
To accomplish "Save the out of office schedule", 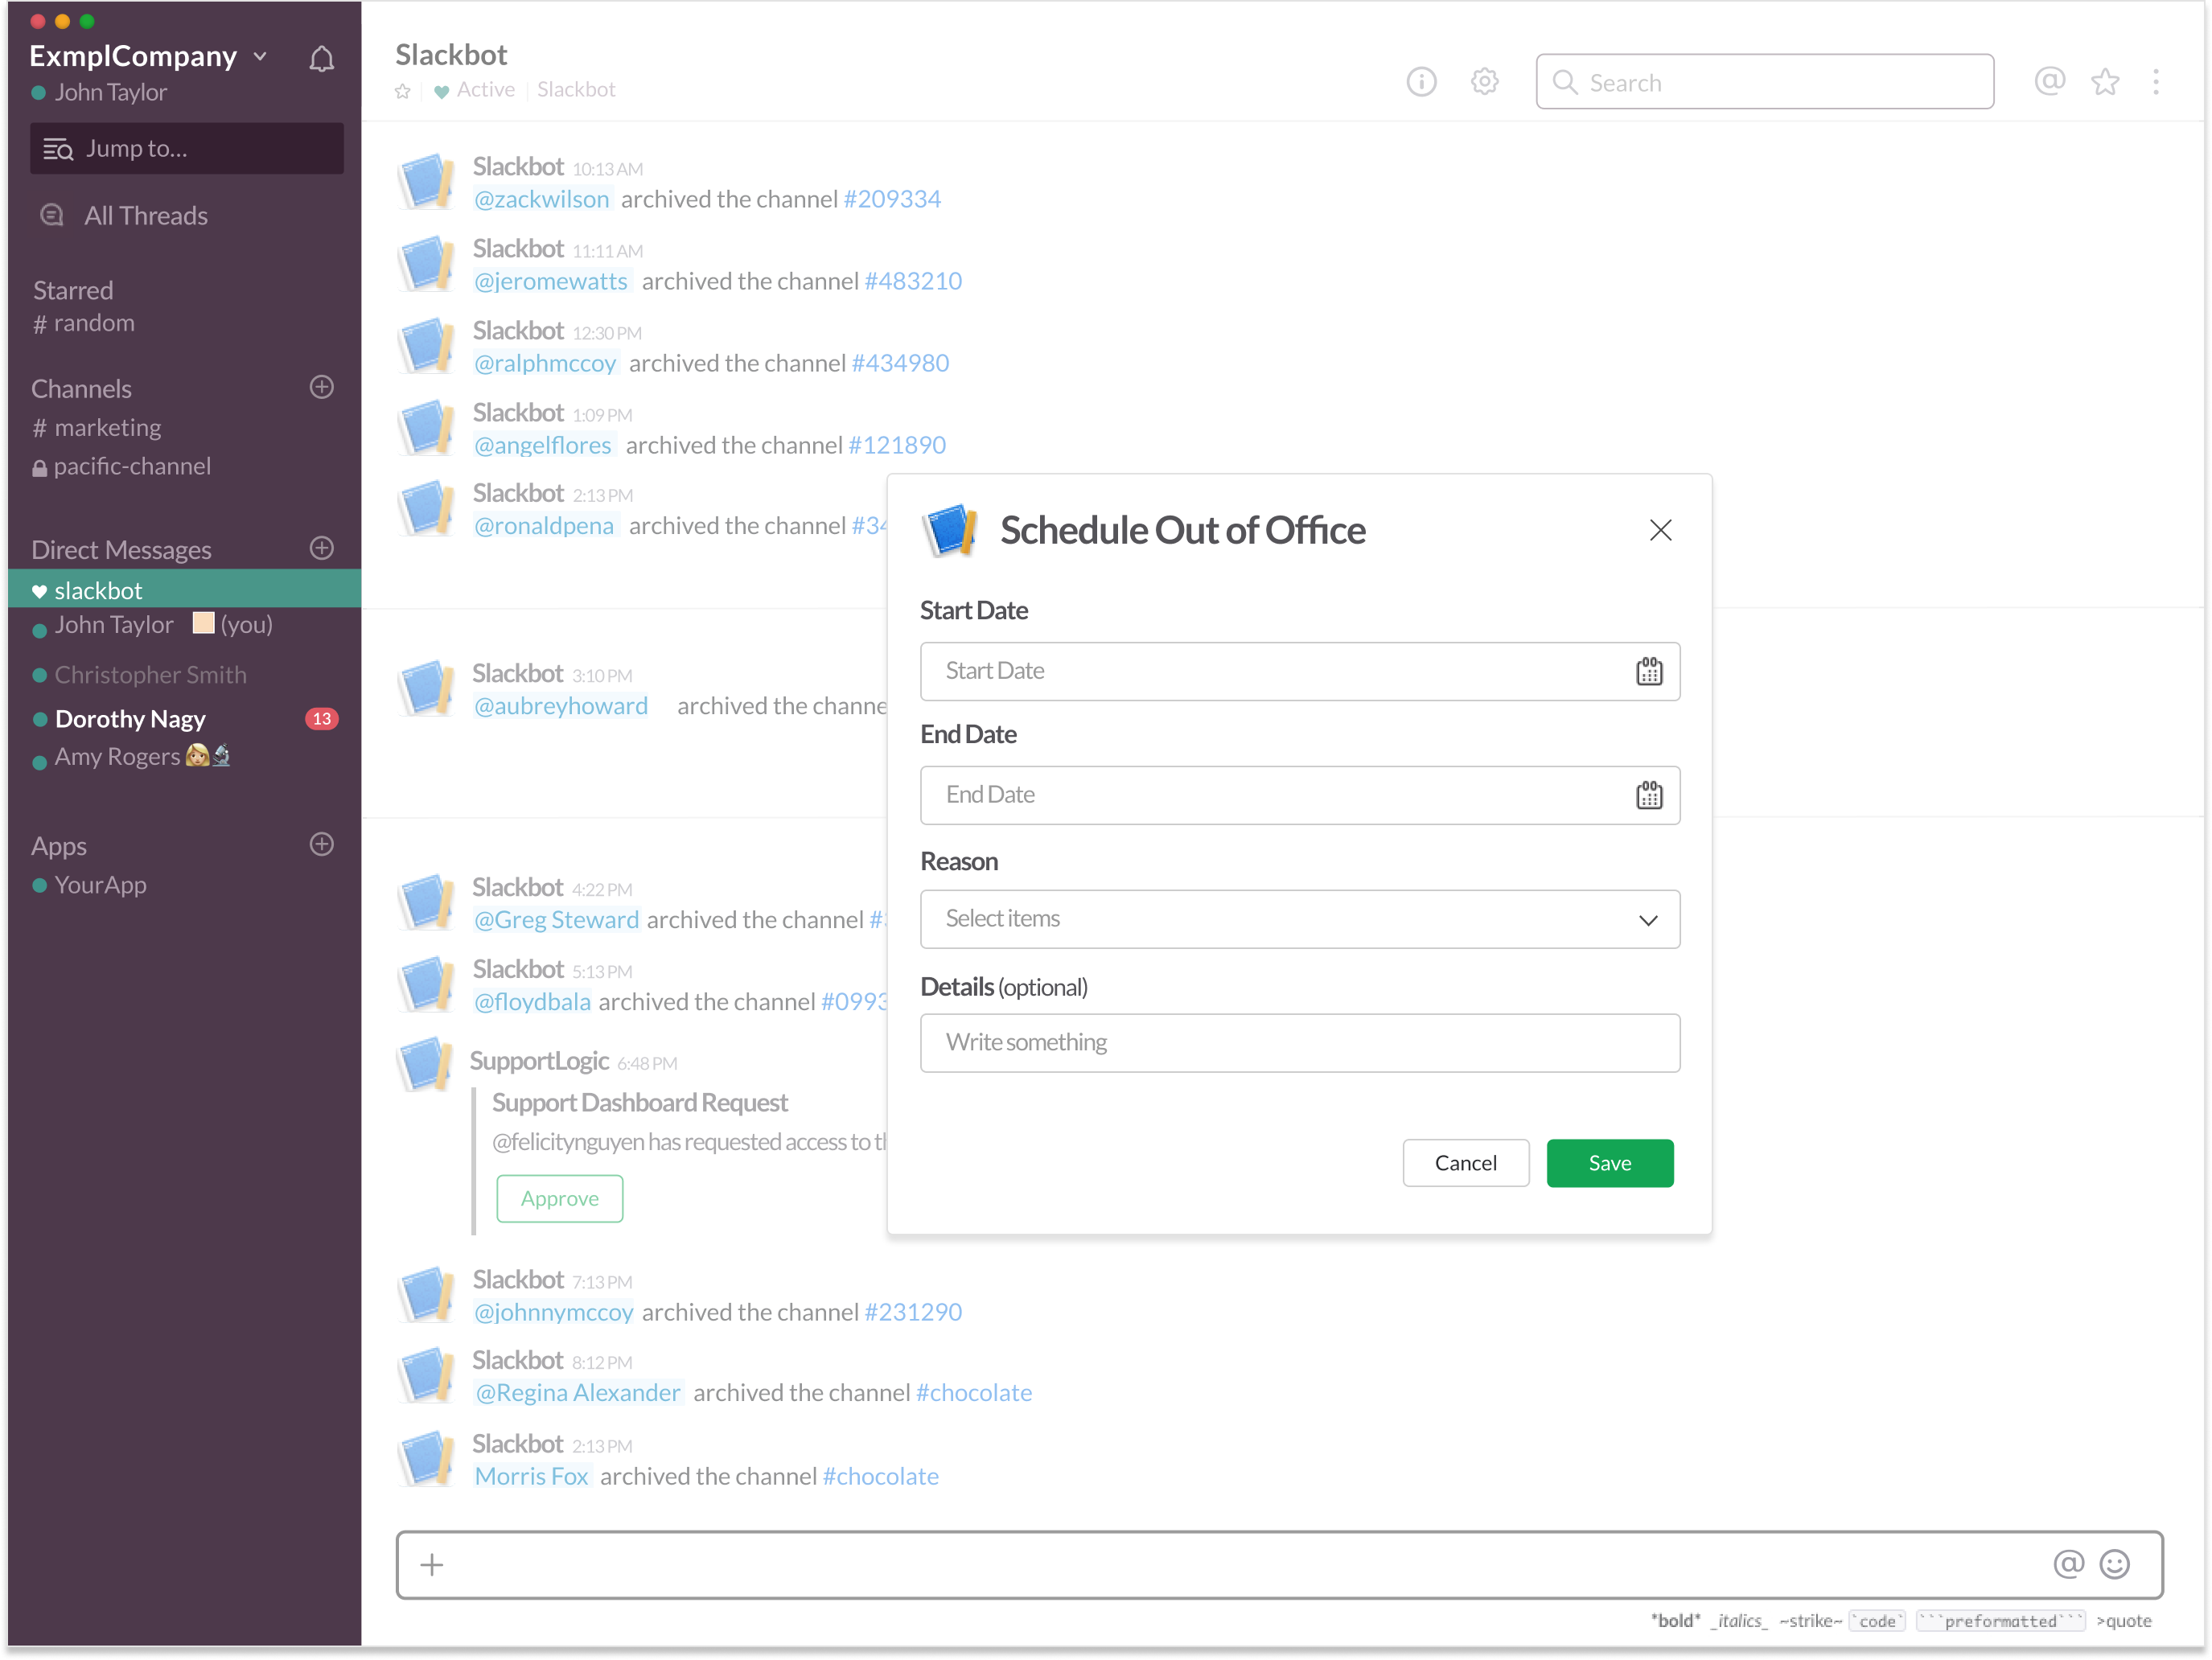I will (1610, 1163).
